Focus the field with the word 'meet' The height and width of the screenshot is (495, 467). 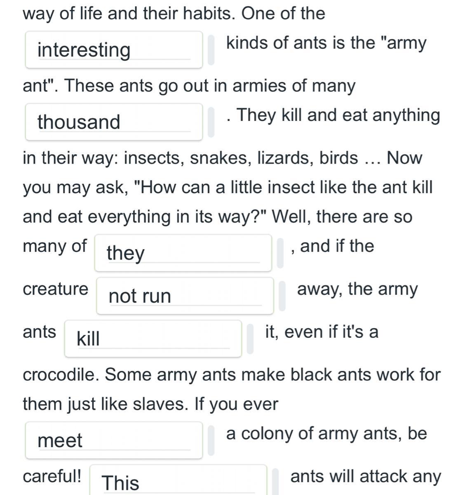114,440
